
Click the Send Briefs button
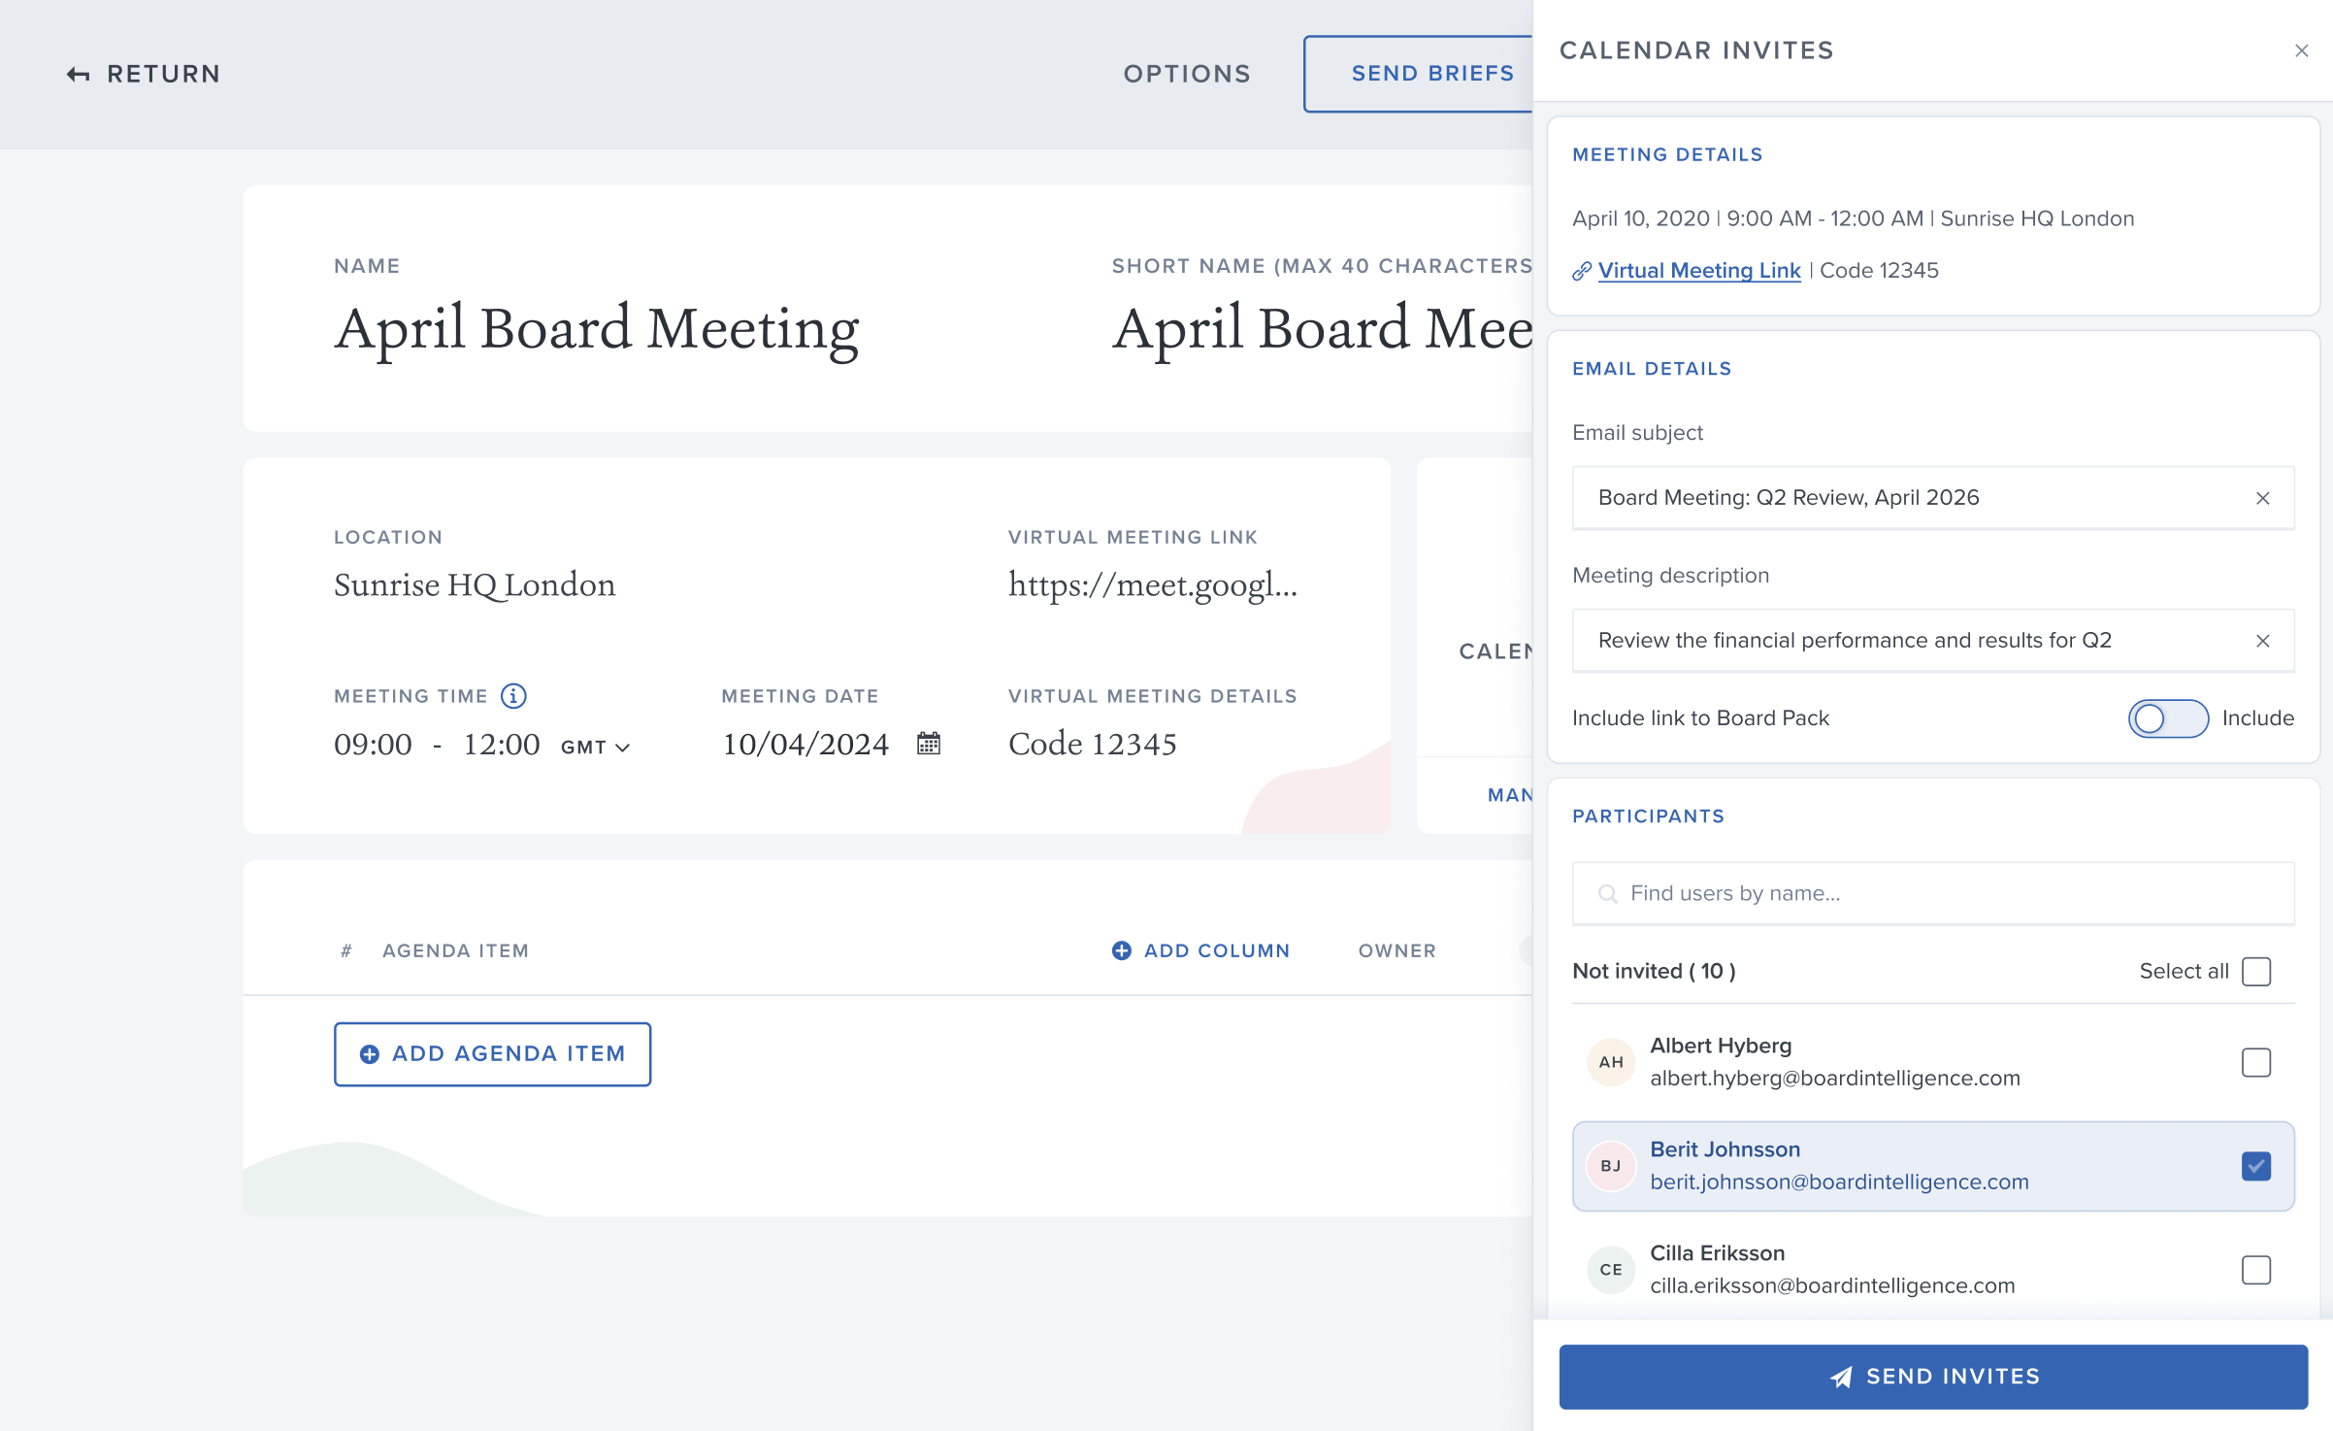pyautogui.click(x=1418, y=74)
